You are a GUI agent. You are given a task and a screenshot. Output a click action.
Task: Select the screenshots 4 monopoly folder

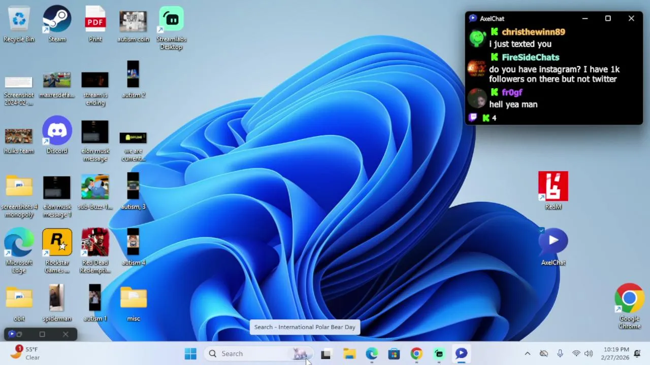pyautogui.click(x=19, y=197)
